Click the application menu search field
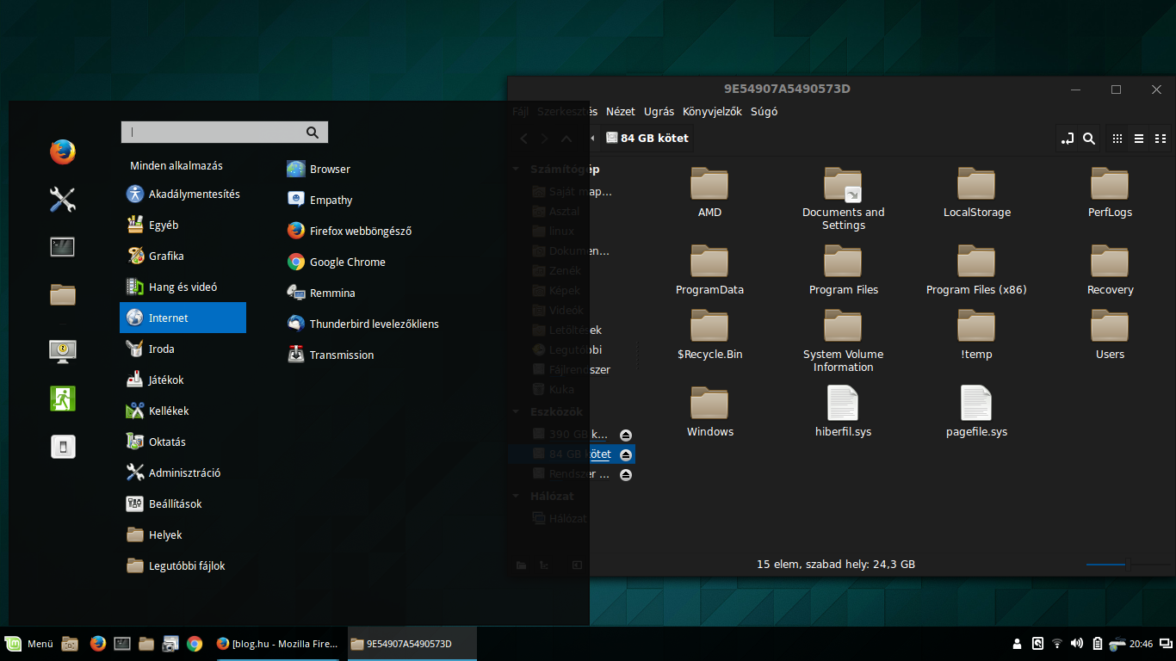The height and width of the screenshot is (661, 1176). 225,132
